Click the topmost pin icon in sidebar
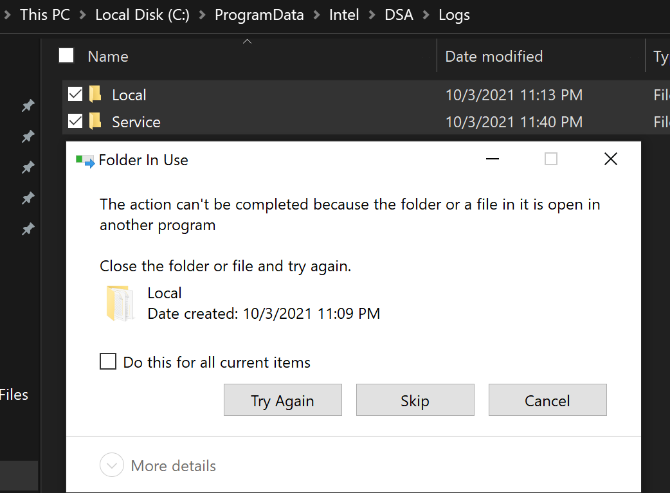Image resolution: width=670 pixels, height=493 pixels. pyautogui.click(x=28, y=105)
